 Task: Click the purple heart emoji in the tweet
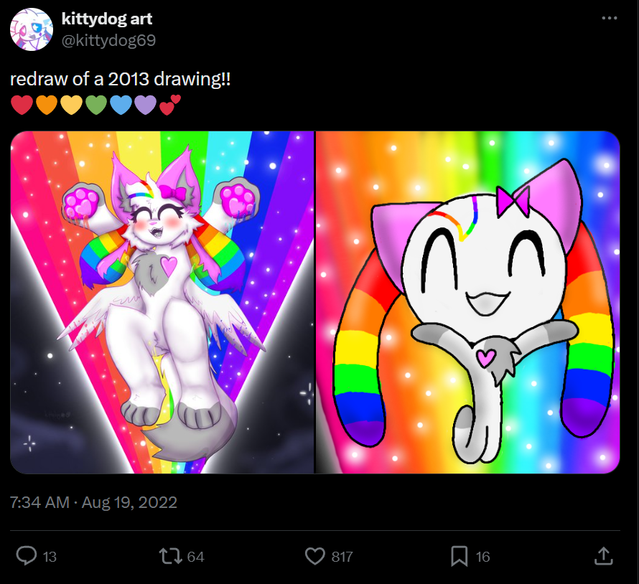pyautogui.click(x=145, y=105)
